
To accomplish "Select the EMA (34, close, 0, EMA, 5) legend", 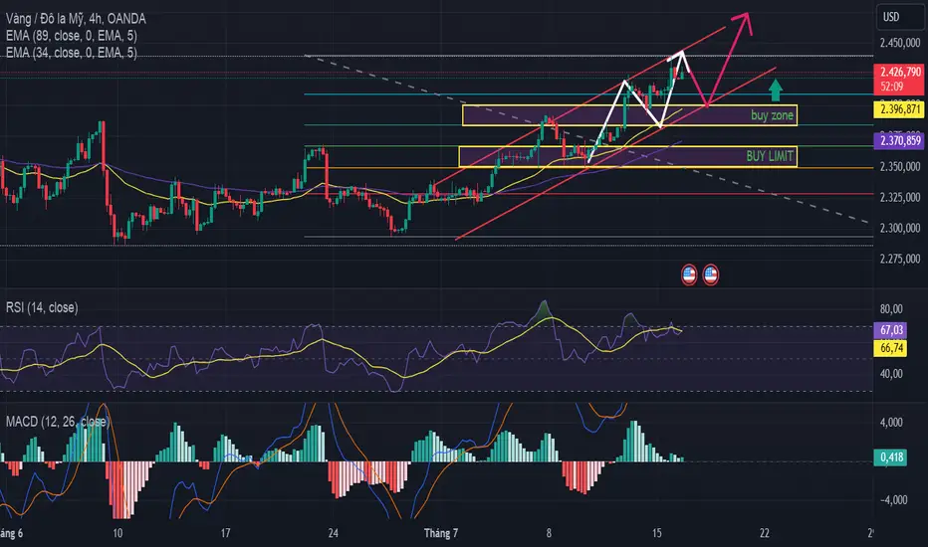I will (71, 53).
